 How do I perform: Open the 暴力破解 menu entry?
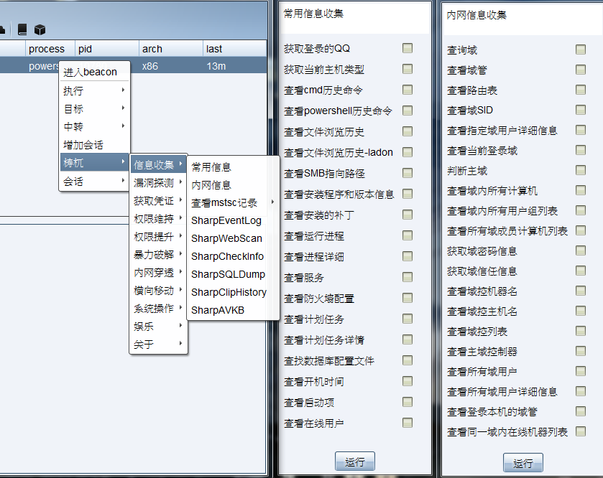point(158,255)
